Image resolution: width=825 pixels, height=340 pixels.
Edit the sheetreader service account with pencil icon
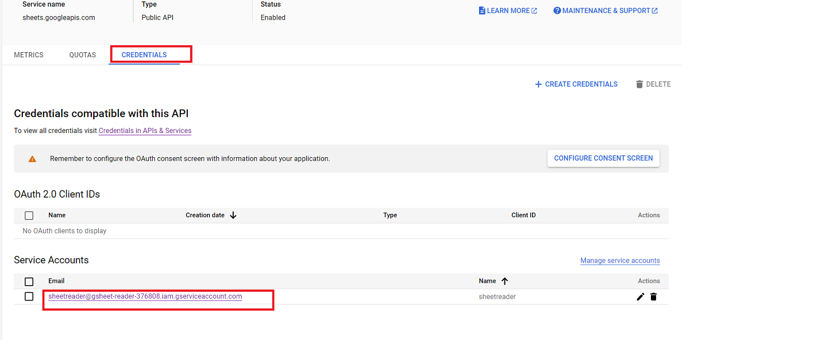641,297
